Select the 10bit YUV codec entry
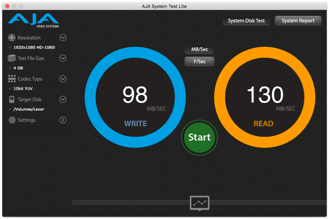 (x=23, y=89)
